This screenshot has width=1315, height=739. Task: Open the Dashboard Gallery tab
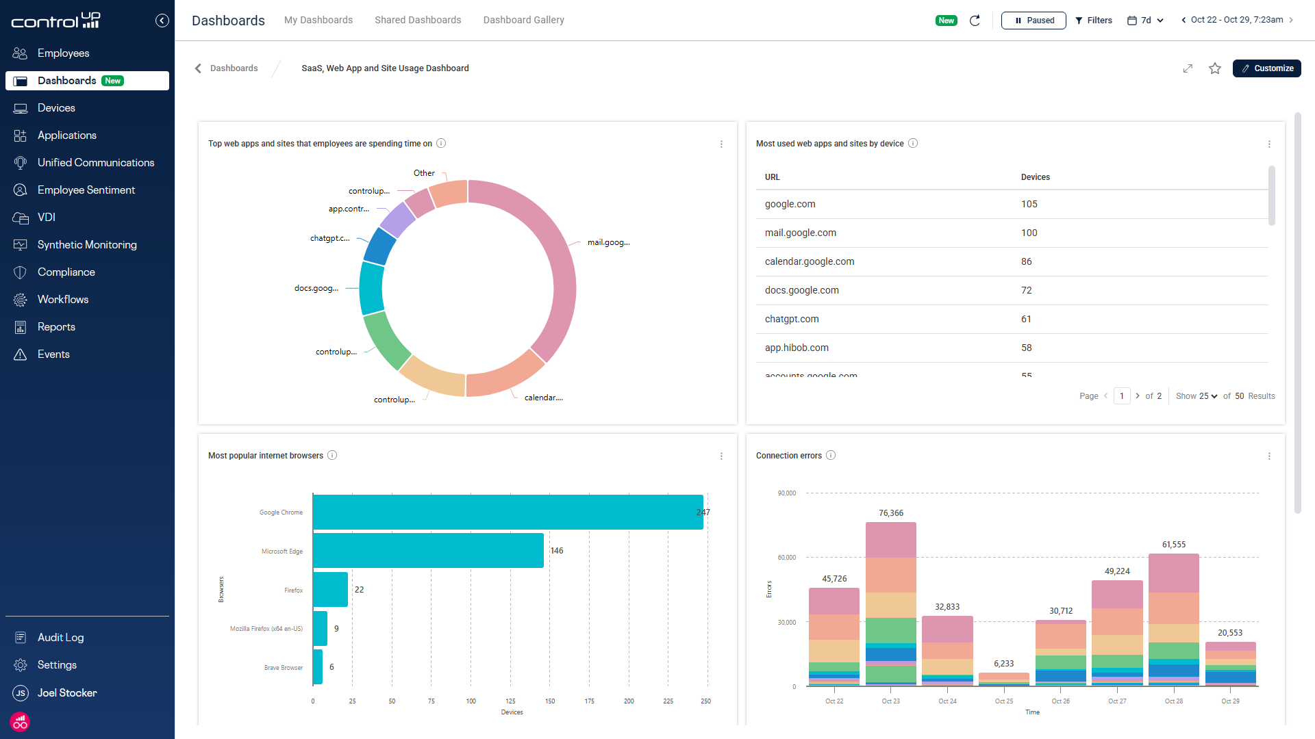[x=523, y=20]
